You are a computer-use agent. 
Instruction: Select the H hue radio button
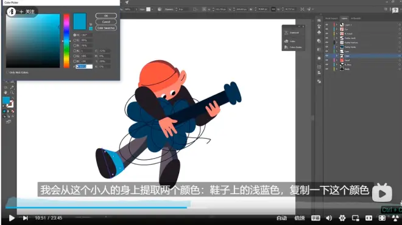[74, 35]
